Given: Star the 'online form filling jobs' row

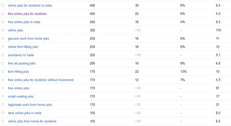Looking at the screenshot, I should pyautogui.click(x=3, y=47).
